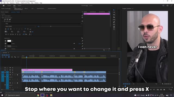Open the white Fill color swatch
Viewport: 174px width, 97px height.
pos(9,41)
